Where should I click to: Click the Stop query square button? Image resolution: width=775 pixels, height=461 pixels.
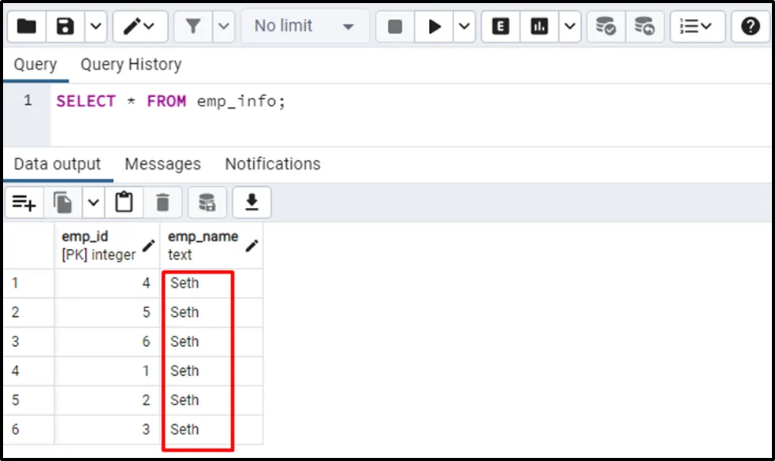pos(395,27)
